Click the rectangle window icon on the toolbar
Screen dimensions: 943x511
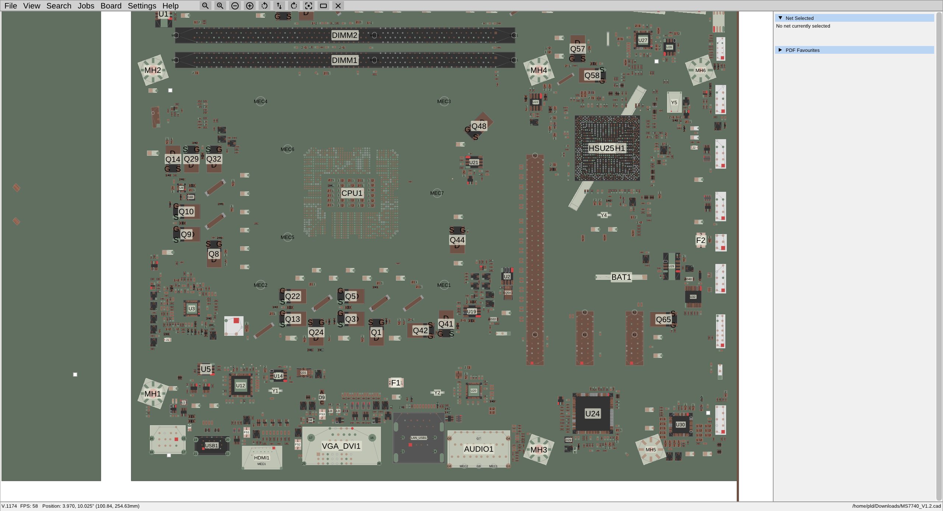[x=323, y=6]
